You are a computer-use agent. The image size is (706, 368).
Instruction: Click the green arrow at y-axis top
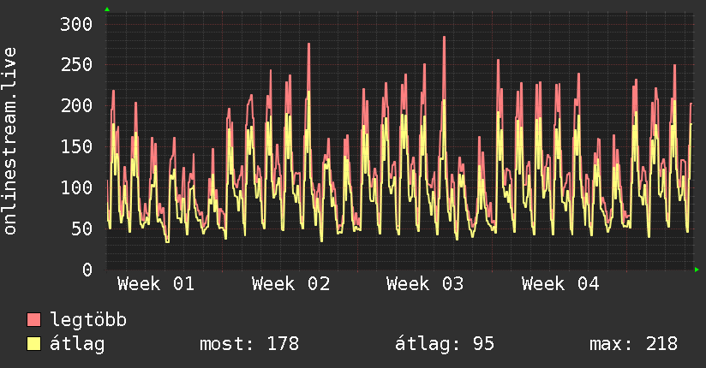pyautogui.click(x=107, y=9)
